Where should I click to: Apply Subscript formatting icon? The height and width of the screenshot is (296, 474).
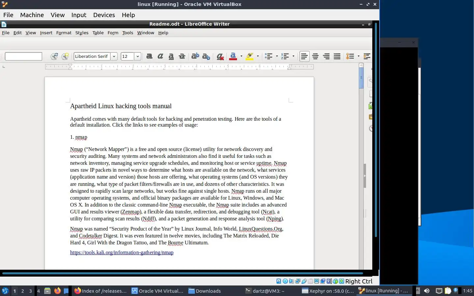click(x=206, y=56)
